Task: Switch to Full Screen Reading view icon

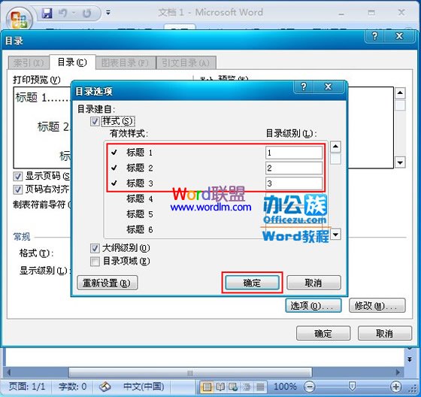Action: tap(220, 387)
